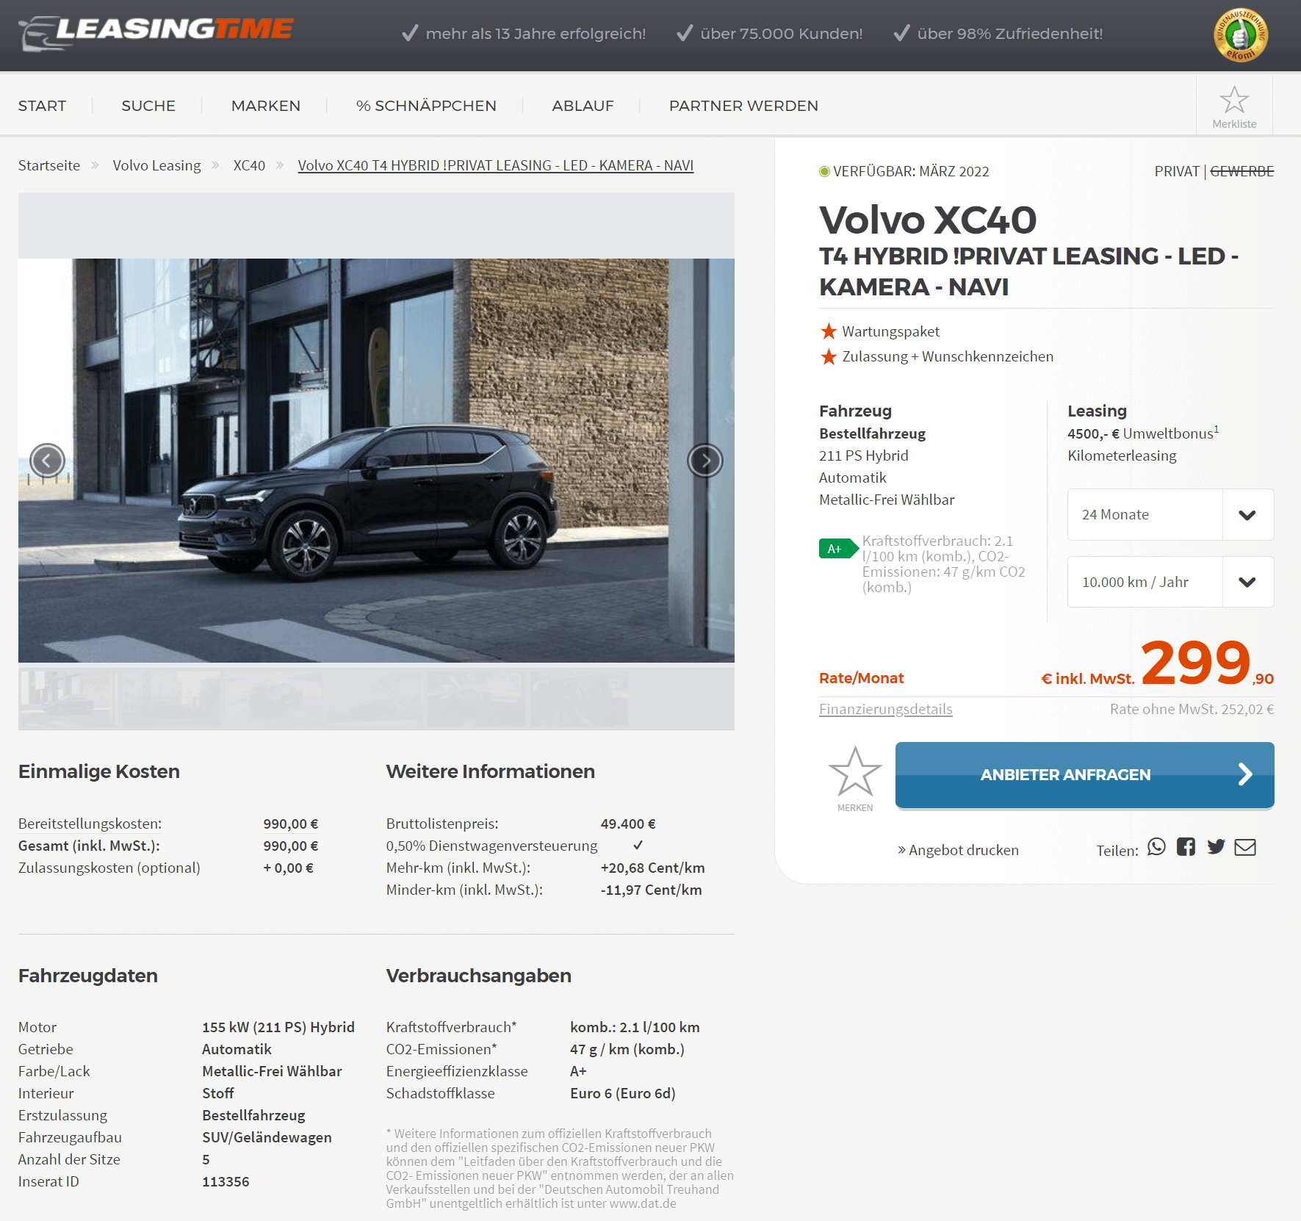This screenshot has height=1221, width=1301.
Task: Toggle the Merken star to save offer
Action: [855, 779]
